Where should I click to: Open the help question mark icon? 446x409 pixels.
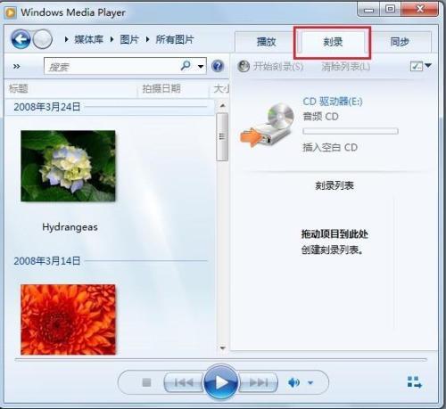point(218,66)
